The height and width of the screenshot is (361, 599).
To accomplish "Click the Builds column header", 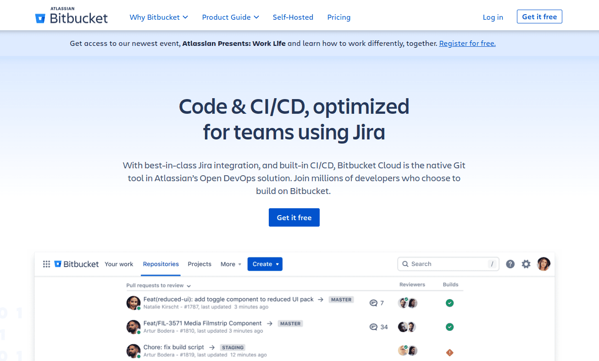I will click(x=450, y=284).
